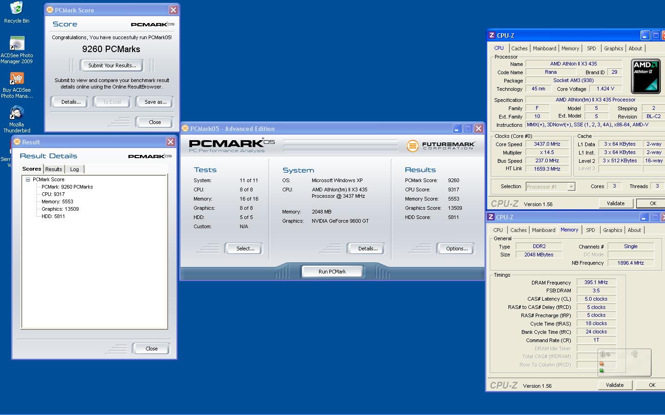Select CPU: 9317 tree row
Viewport: 665px width, 415px height.
(53, 194)
